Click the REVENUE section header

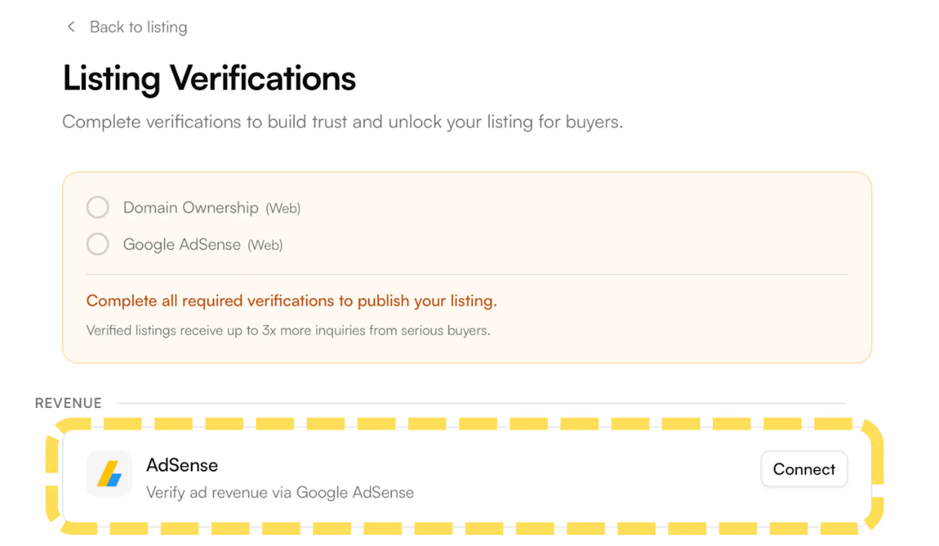pyautogui.click(x=68, y=403)
